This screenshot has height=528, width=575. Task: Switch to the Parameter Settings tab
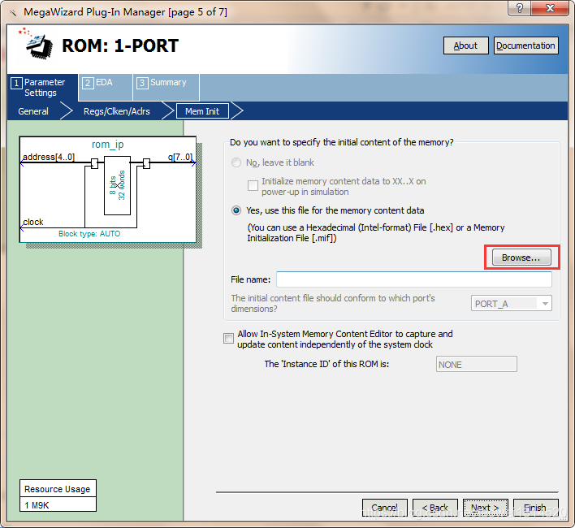click(42, 87)
